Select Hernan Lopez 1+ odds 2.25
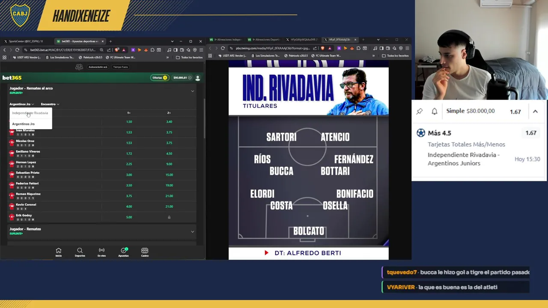 tap(129, 164)
